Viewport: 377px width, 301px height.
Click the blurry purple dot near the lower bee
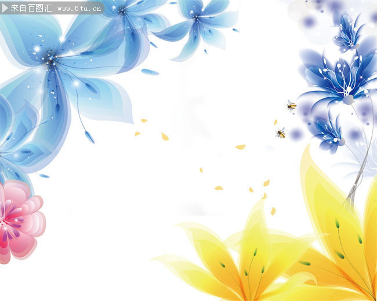296,134
